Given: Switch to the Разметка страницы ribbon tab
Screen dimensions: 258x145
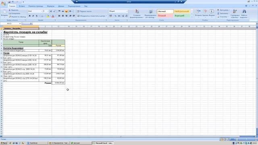Looking at the screenshot, I should click(36, 6).
